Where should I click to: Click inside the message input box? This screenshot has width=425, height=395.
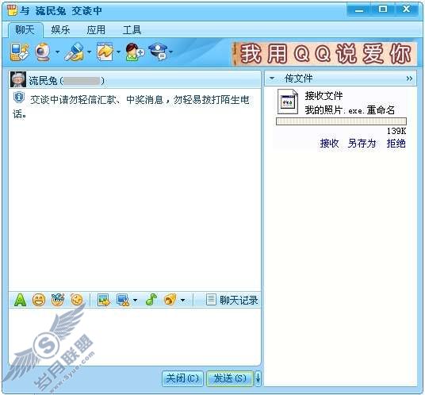coord(135,337)
